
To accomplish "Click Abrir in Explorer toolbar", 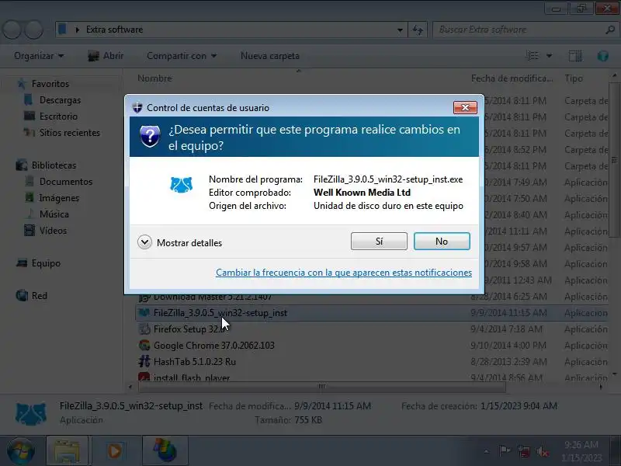I will (106, 56).
